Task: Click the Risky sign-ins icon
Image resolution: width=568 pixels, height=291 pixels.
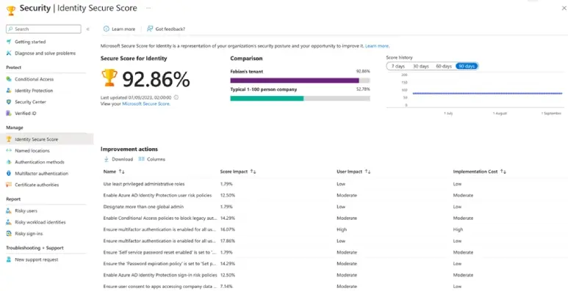Action: (x=9, y=234)
